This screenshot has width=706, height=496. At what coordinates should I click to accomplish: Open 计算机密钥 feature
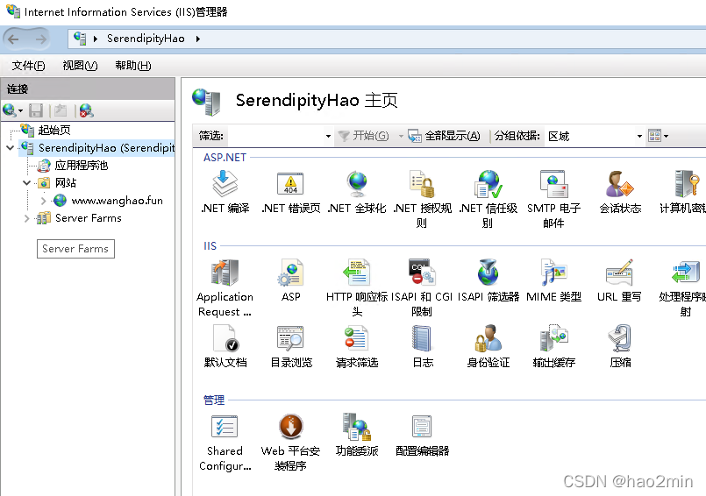tap(684, 192)
